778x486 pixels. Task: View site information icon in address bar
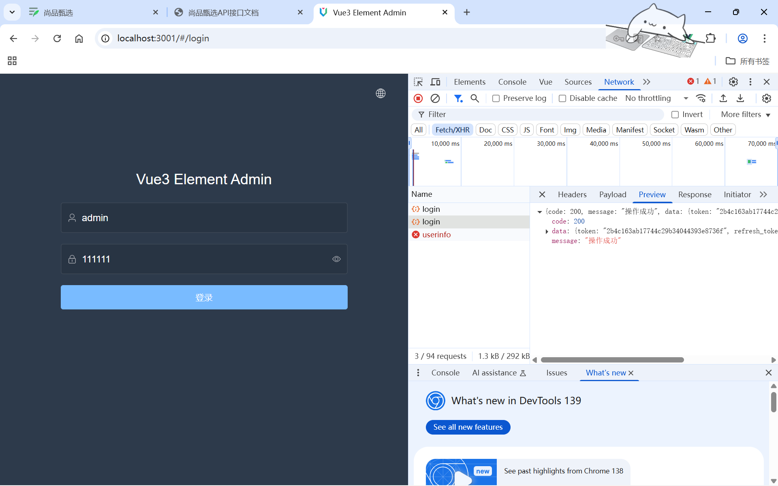(105, 38)
